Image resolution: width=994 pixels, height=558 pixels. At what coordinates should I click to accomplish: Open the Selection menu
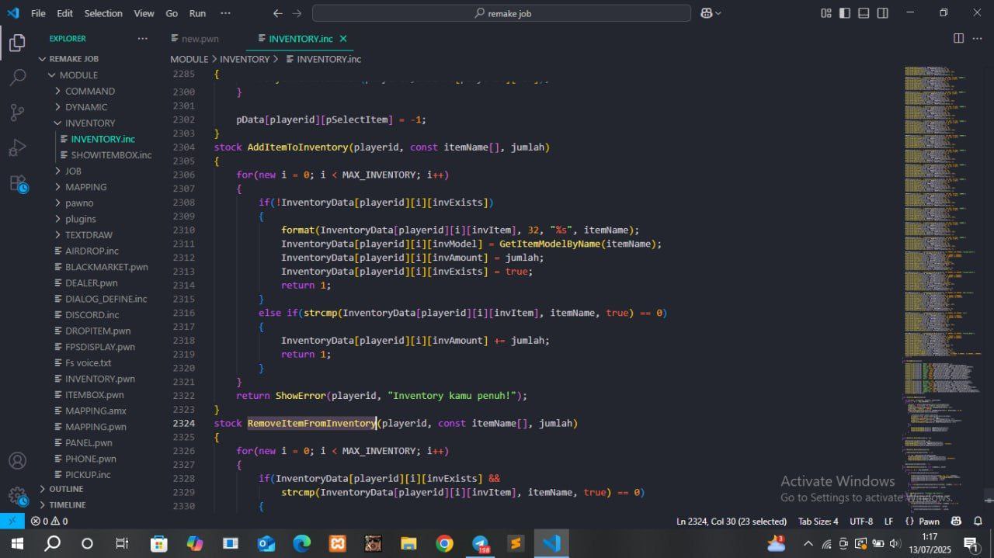point(103,13)
